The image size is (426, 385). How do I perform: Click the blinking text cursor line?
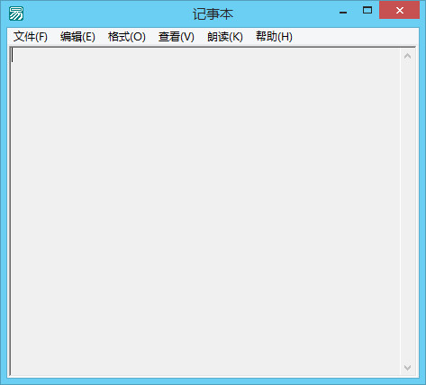(13, 55)
